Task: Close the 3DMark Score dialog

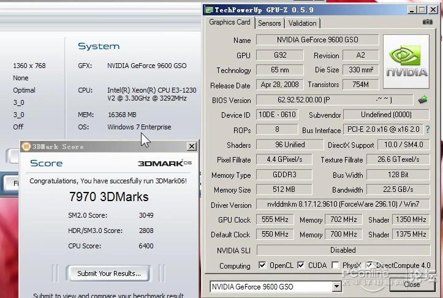Action: pyautogui.click(x=192, y=146)
